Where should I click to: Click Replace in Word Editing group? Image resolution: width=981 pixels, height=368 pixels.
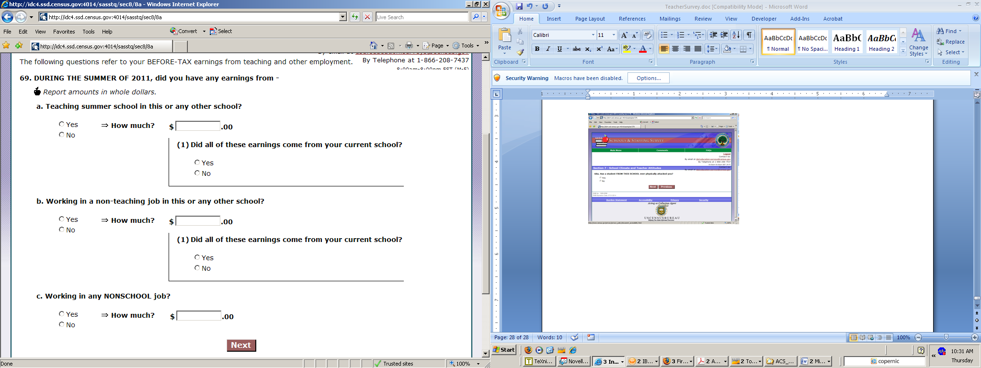pyautogui.click(x=951, y=42)
